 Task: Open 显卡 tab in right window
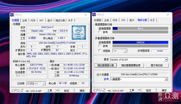[132, 20]
